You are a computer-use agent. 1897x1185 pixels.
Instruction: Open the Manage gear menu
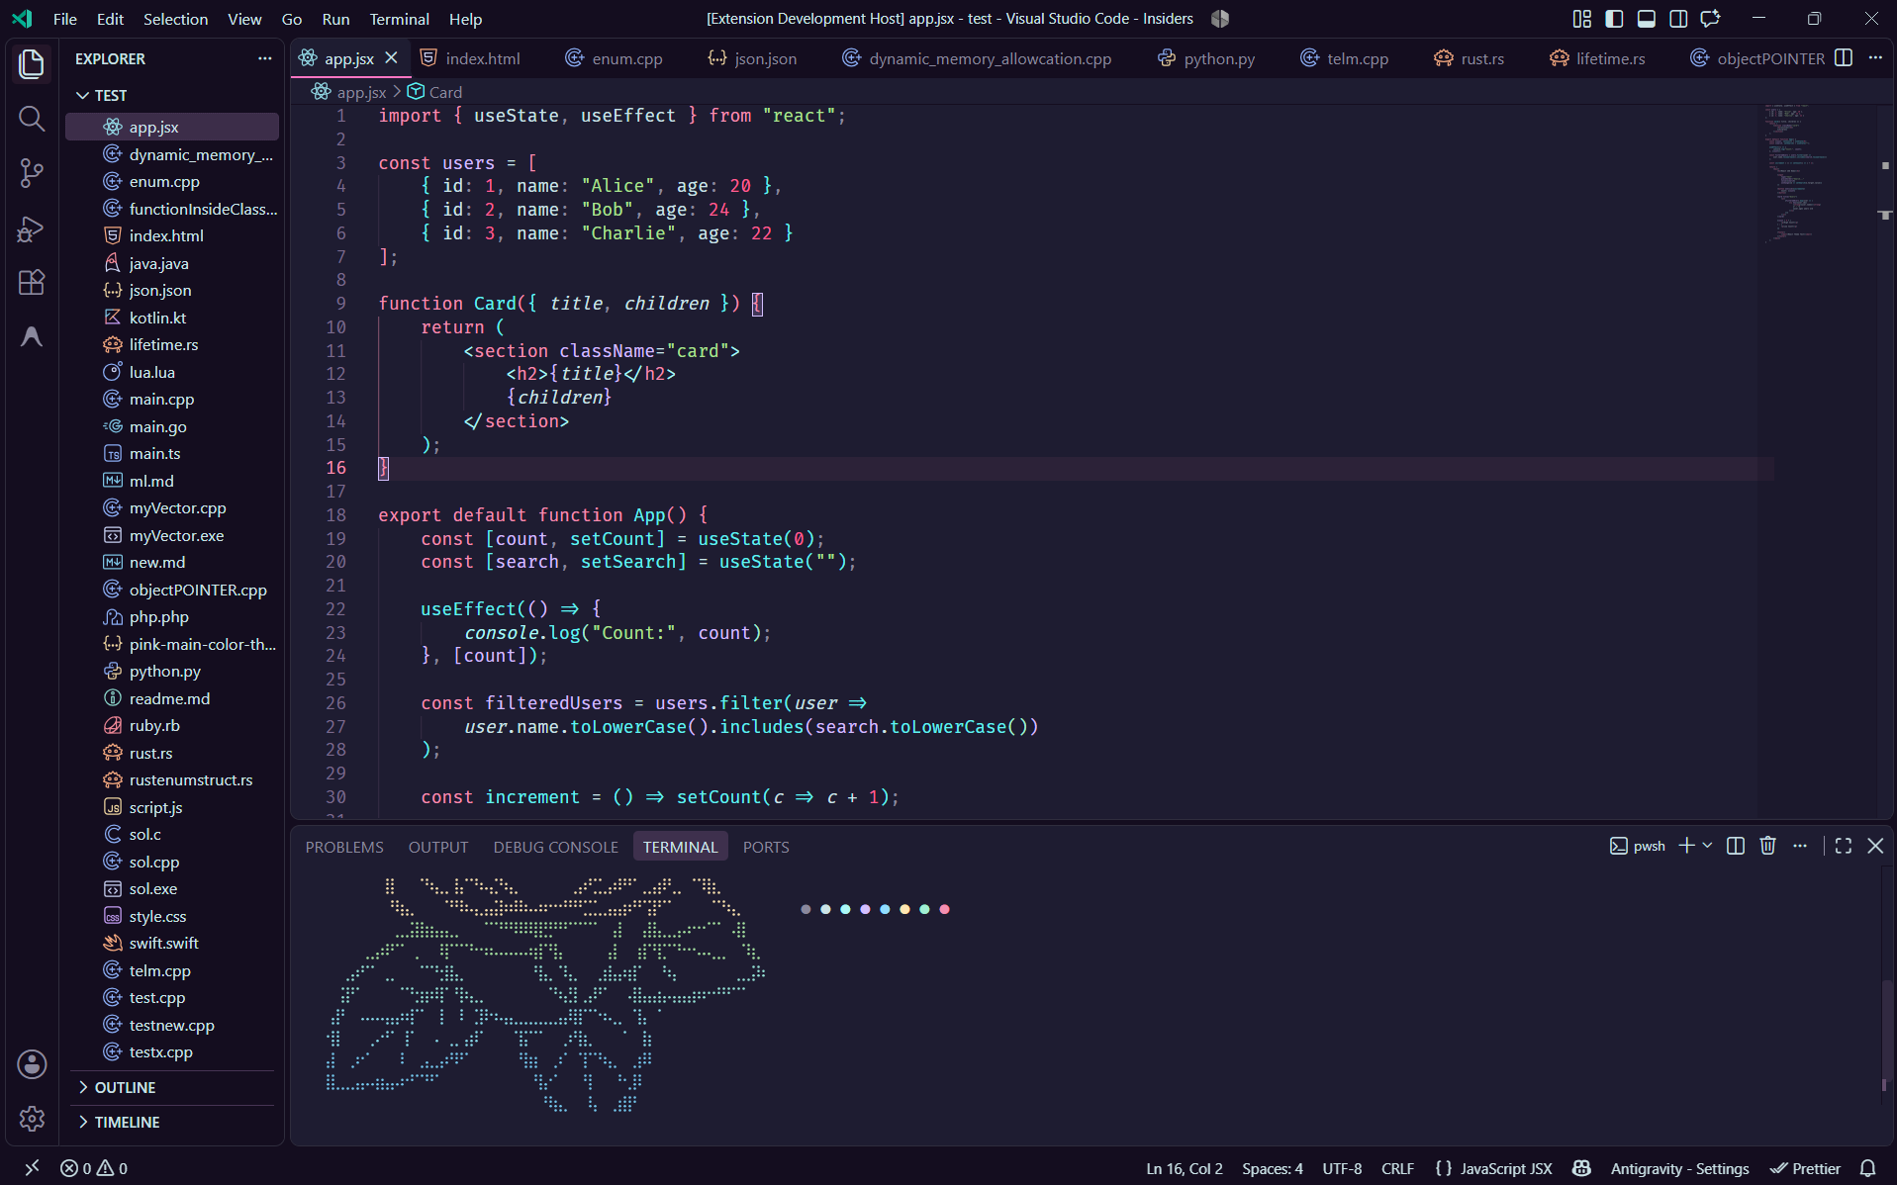32,1118
